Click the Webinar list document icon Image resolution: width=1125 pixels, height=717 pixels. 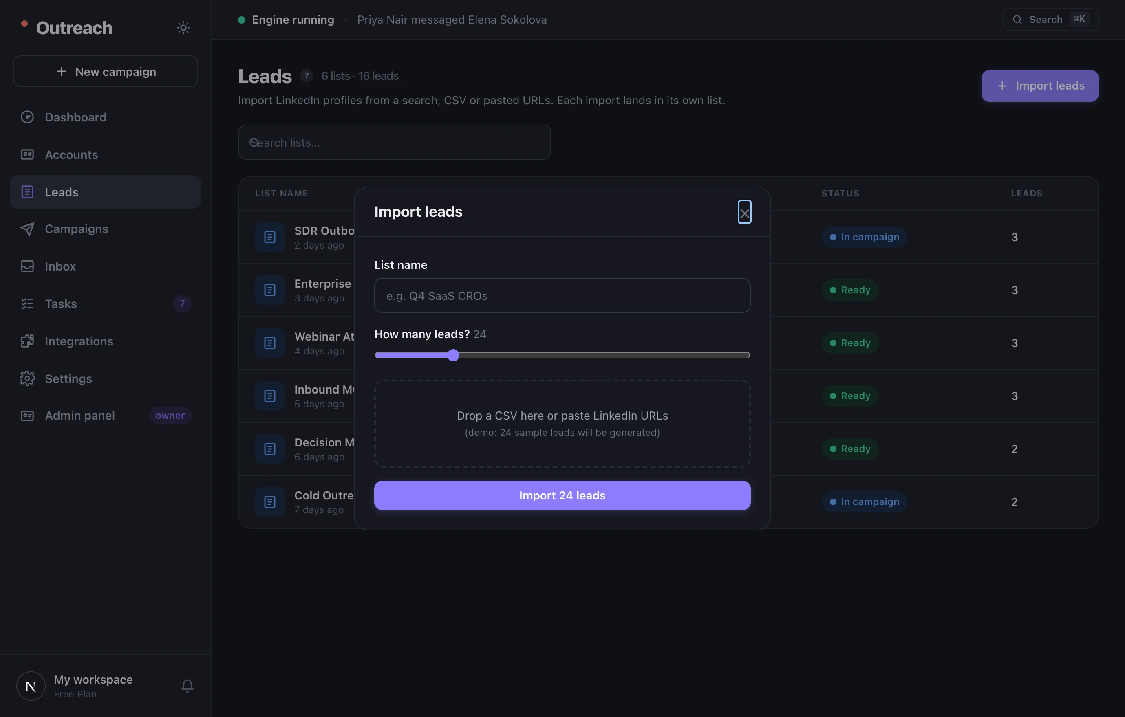tap(269, 343)
